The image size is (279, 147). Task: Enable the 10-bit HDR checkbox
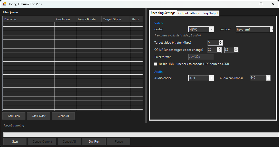[x=156, y=64]
